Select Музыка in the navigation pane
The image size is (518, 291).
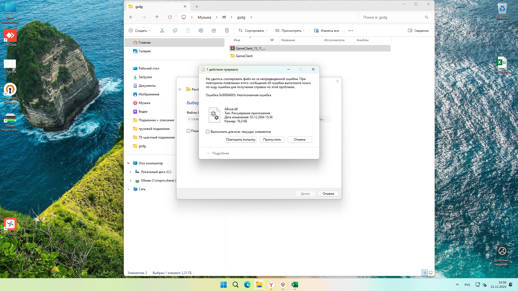pos(144,103)
